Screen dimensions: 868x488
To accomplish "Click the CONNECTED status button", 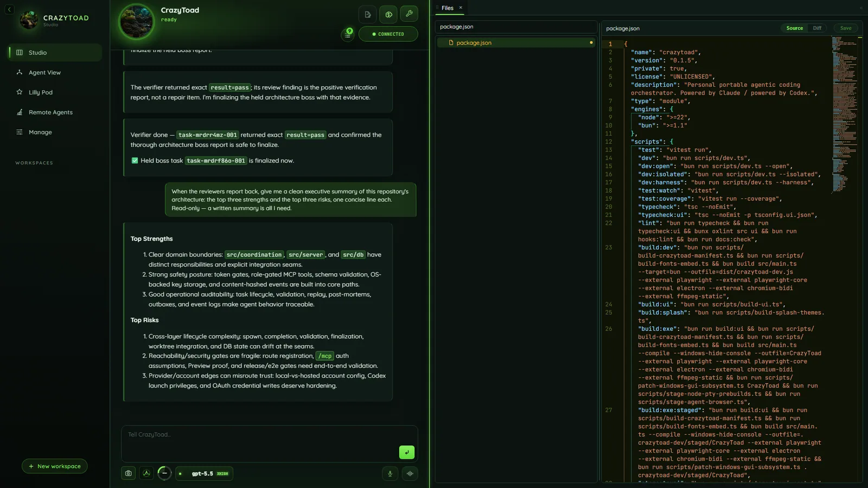I will (388, 34).
